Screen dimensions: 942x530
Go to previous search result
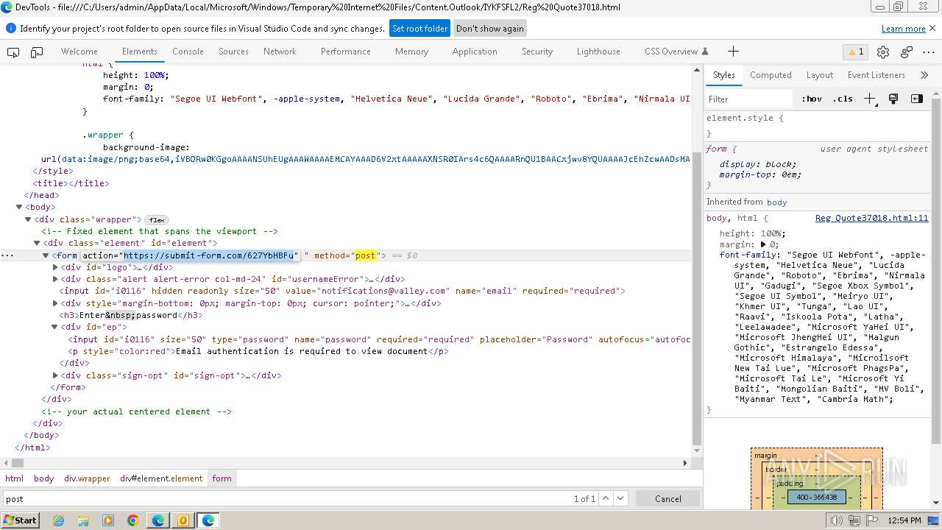pyautogui.click(x=606, y=498)
